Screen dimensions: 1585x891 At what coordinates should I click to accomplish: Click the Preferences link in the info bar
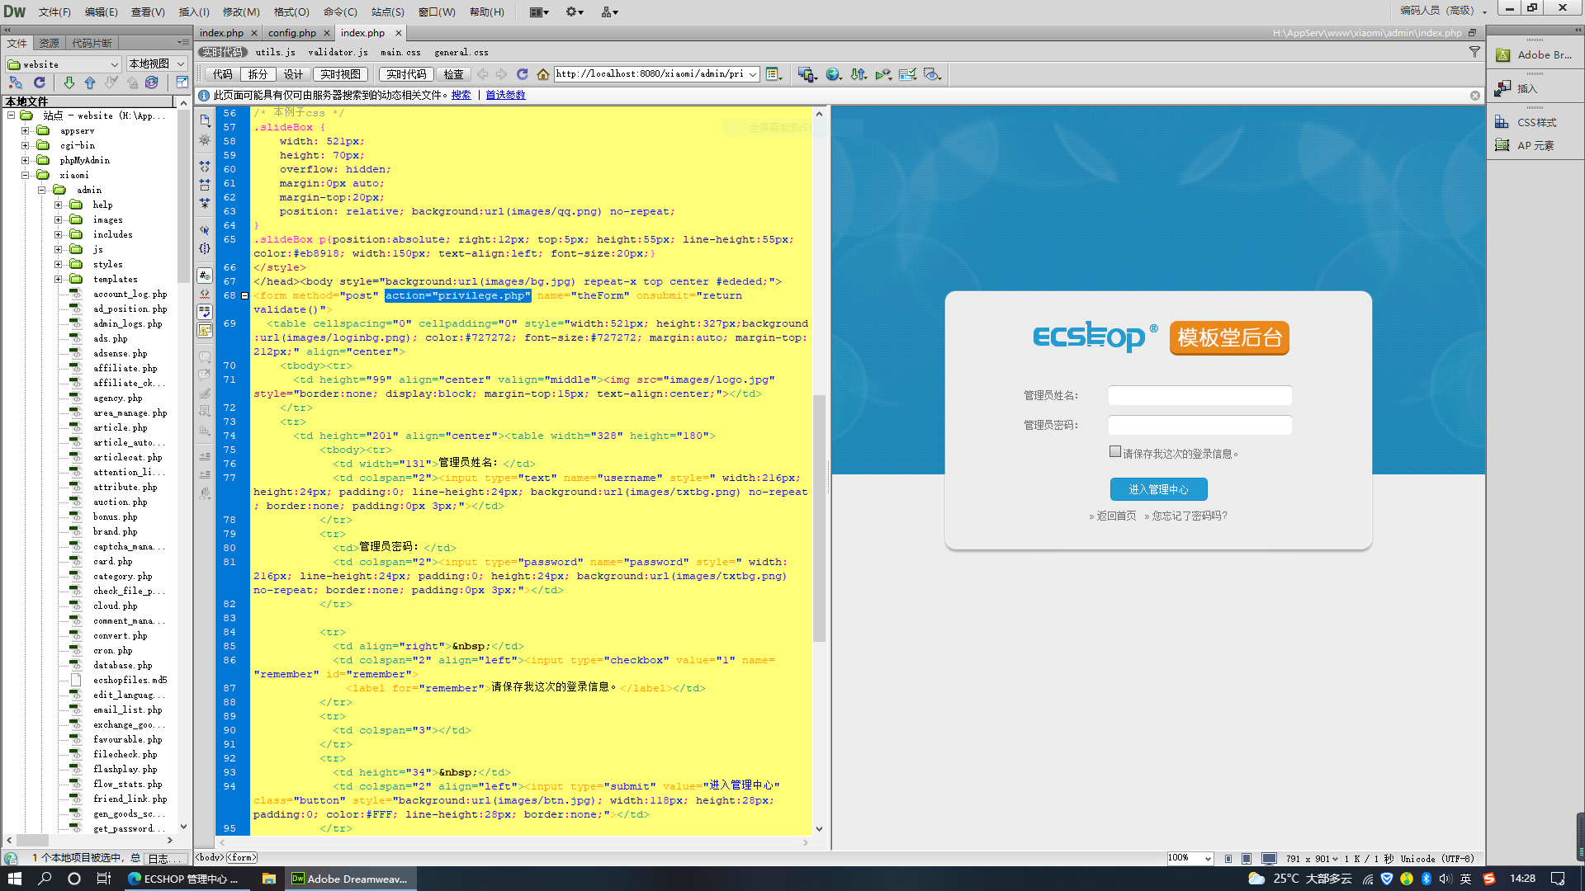(505, 95)
